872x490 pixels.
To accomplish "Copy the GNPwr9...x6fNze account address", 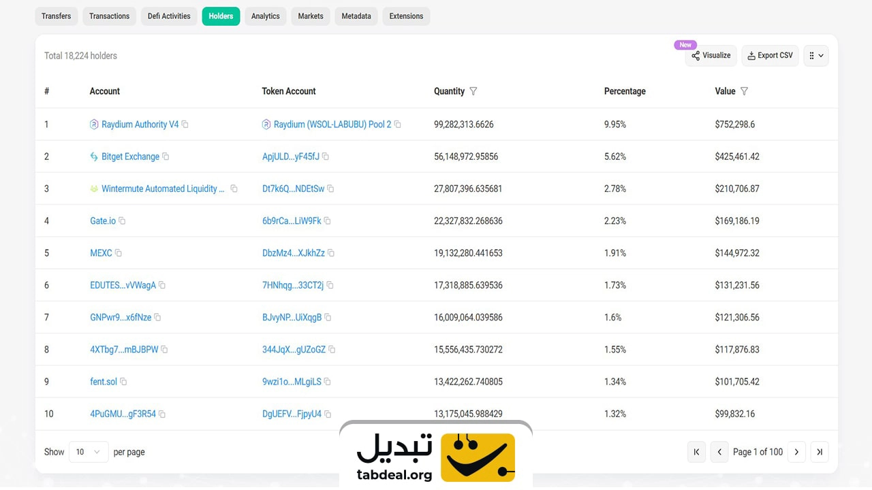I will pyautogui.click(x=157, y=317).
